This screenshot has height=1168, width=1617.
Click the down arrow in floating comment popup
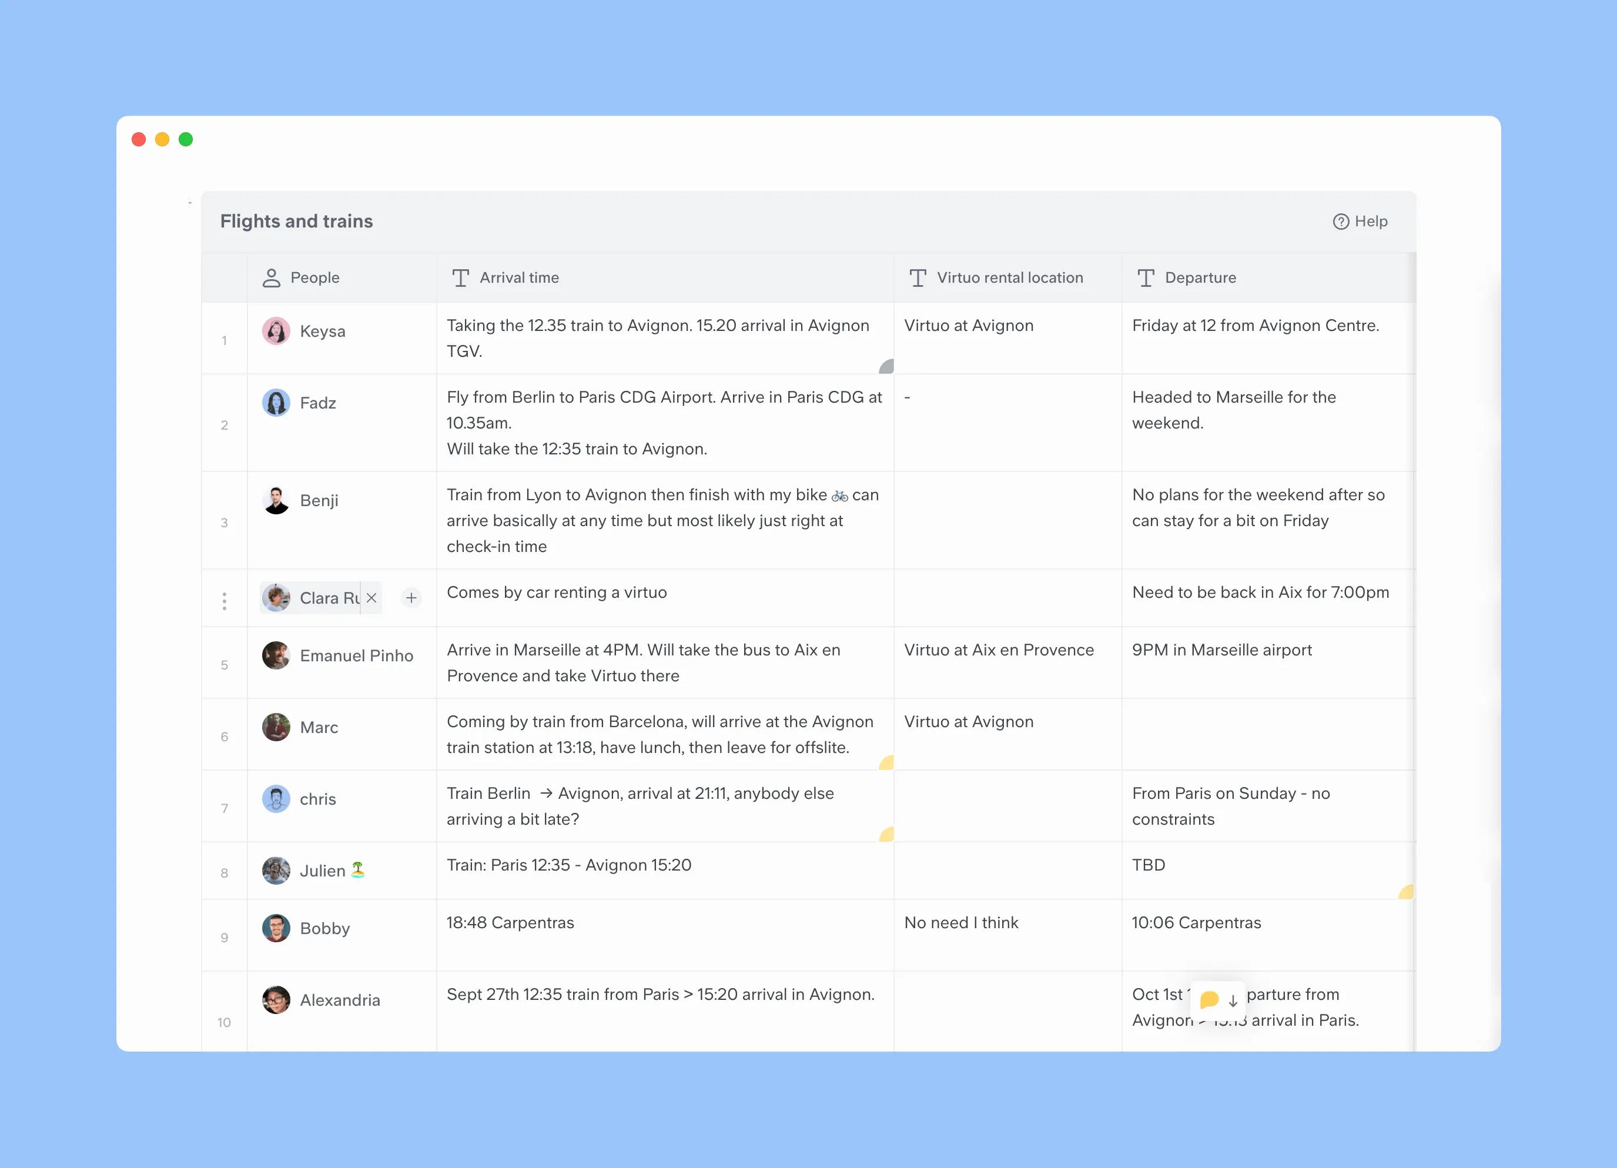click(x=1233, y=1000)
